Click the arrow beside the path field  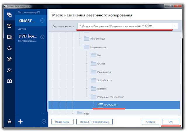point(175,26)
